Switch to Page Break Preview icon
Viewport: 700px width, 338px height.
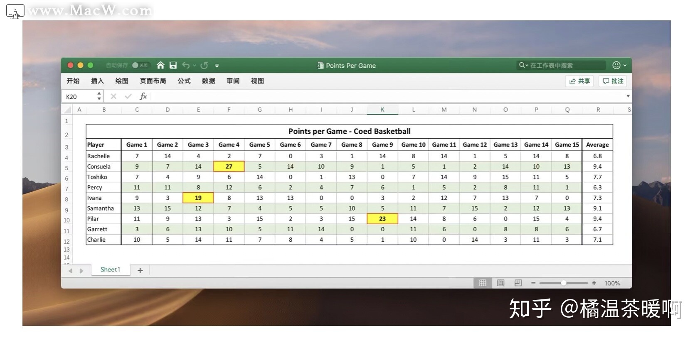pyautogui.click(x=518, y=283)
